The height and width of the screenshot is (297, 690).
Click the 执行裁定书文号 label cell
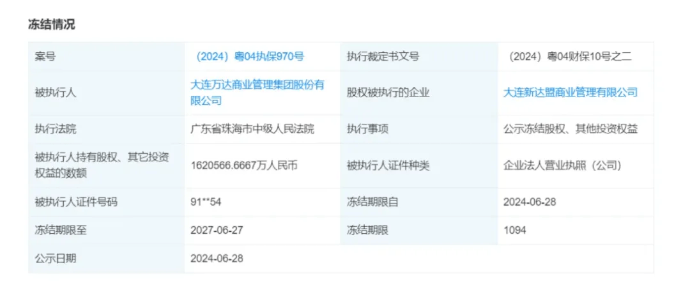(419, 57)
